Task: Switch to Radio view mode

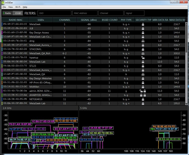Action: [8, 13]
